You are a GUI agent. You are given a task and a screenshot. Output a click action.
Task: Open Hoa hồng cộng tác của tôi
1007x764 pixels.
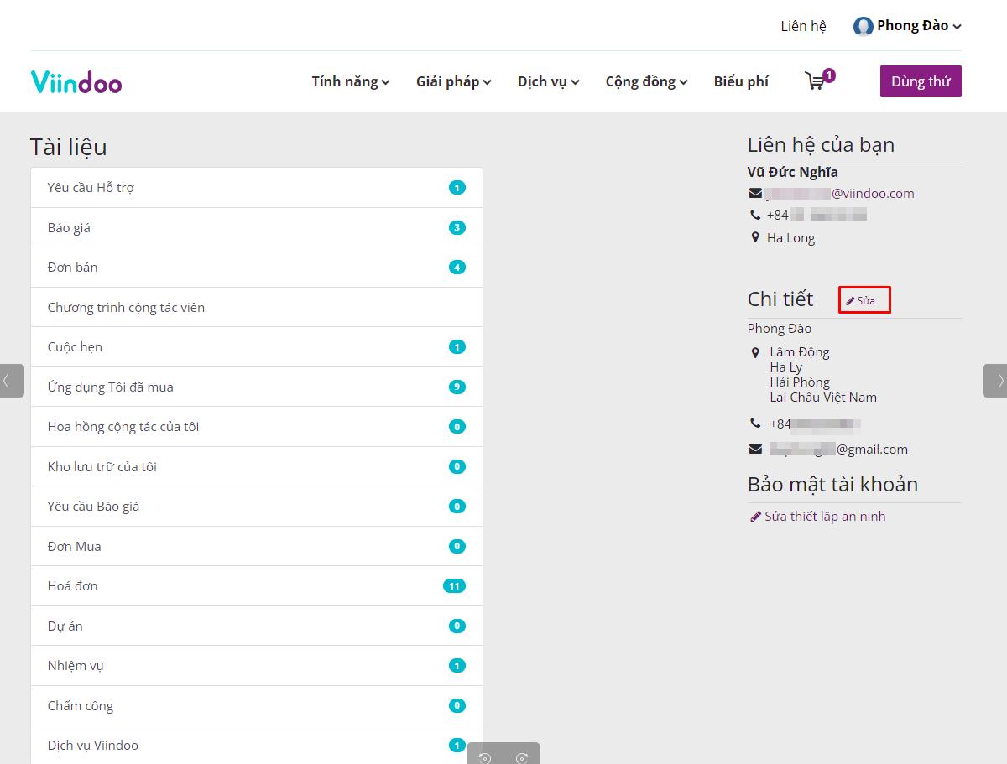[257, 427]
